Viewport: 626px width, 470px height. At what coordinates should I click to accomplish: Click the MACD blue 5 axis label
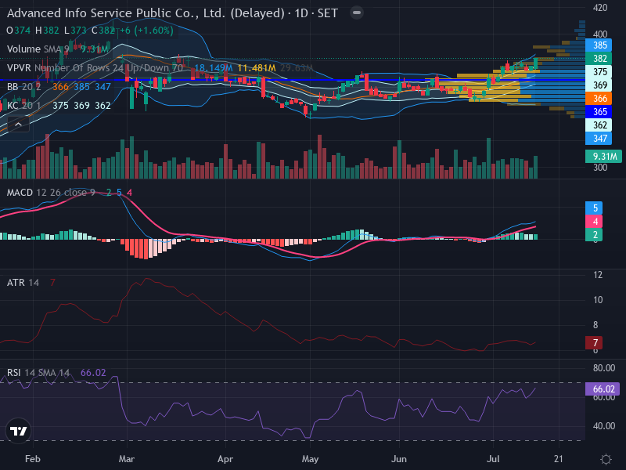tap(594, 208)
